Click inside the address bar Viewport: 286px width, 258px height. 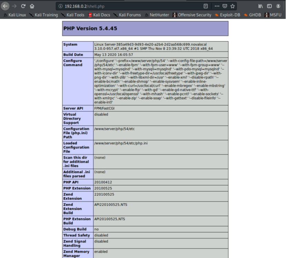[x=121, y=6]
